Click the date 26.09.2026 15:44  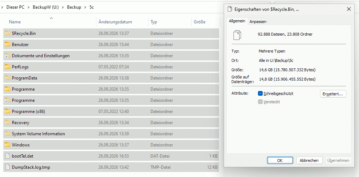pyautogui.click(x=114, y=45)
